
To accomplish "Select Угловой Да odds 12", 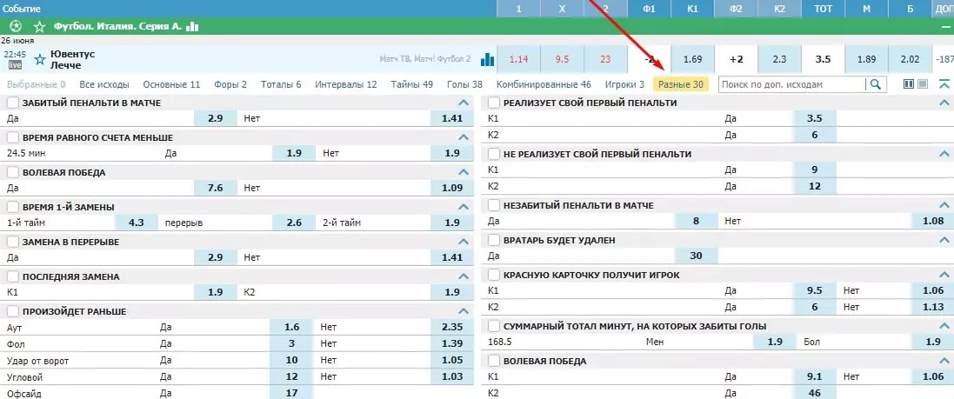I will click(x=291, y=377).
